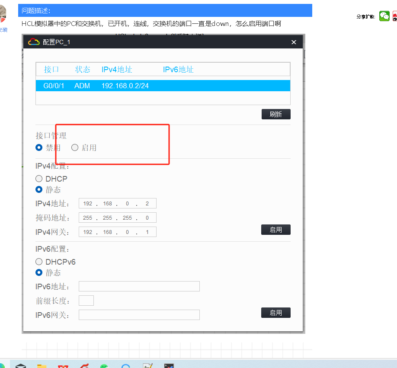
Task: Choose DHCP for IPv4 configuration
Action: [39, 179]
